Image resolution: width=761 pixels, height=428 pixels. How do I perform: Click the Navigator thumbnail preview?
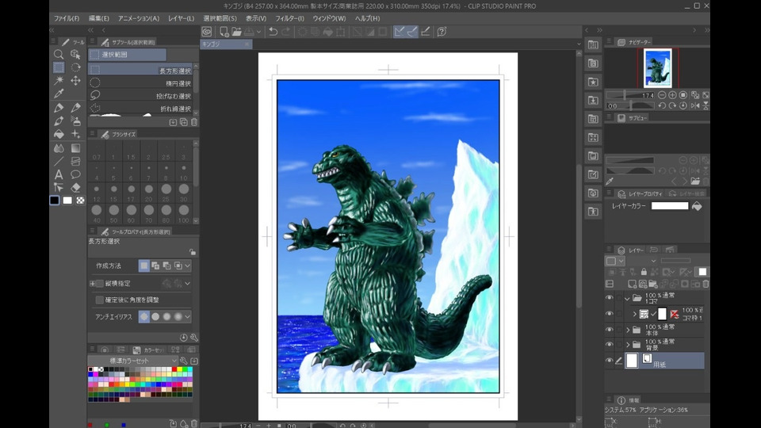(x=658, y=67)
